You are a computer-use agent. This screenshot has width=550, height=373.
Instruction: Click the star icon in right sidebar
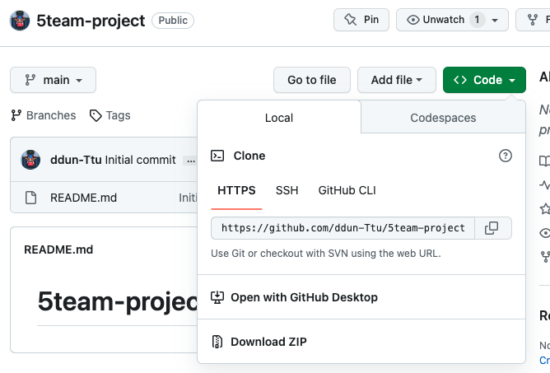click(545, 209)
